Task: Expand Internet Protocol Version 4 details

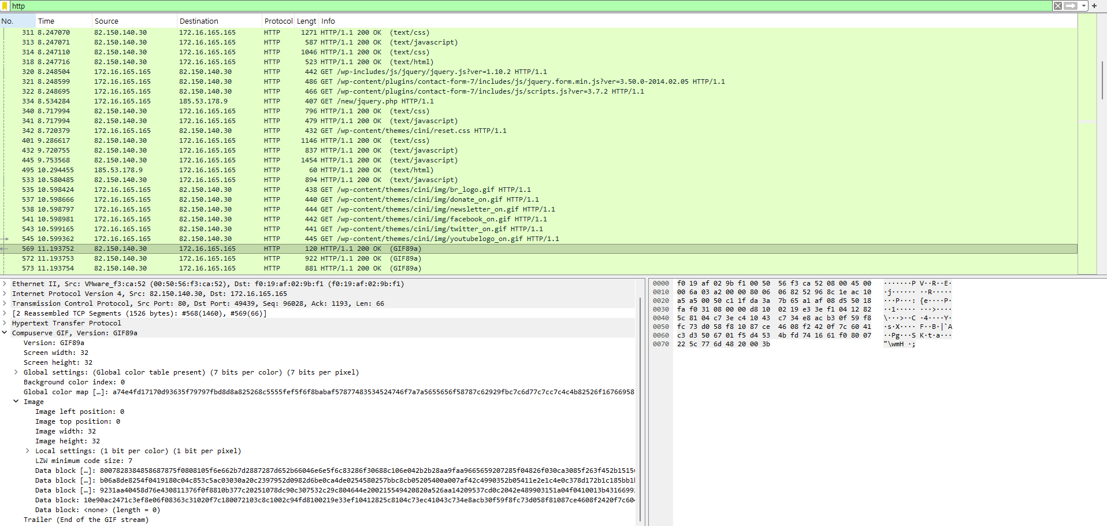Action: [5, 294]
